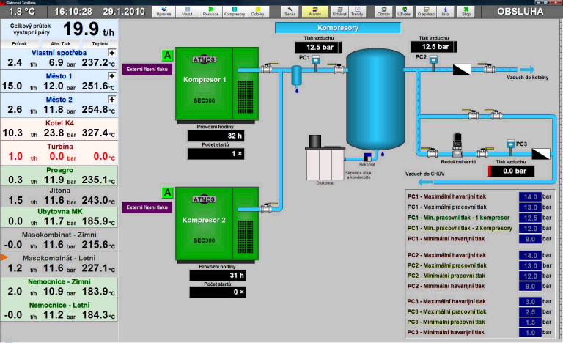Viewport: 563px width, 343px height.
Task: Open the Uživatel menu item
Action: coord(403,12)
